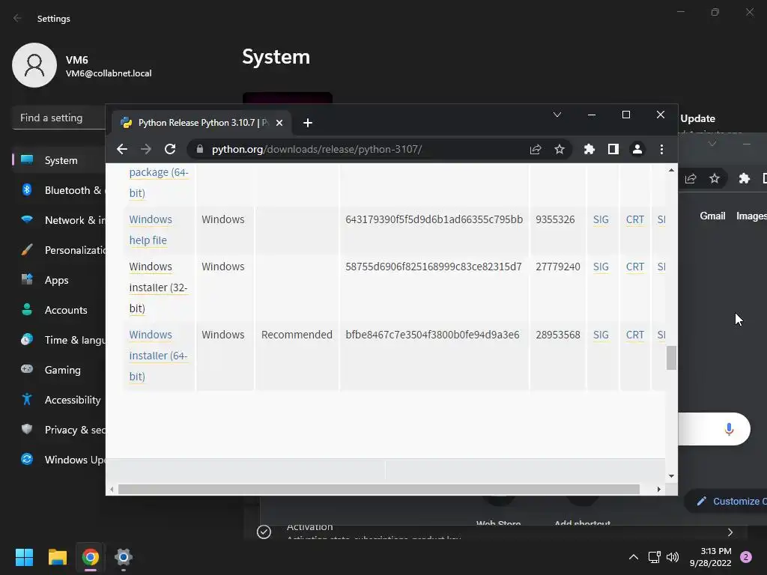Bookmark star in the background Chrome window
The height and width of the screenshot is (575, 767).
pos(715,178)
